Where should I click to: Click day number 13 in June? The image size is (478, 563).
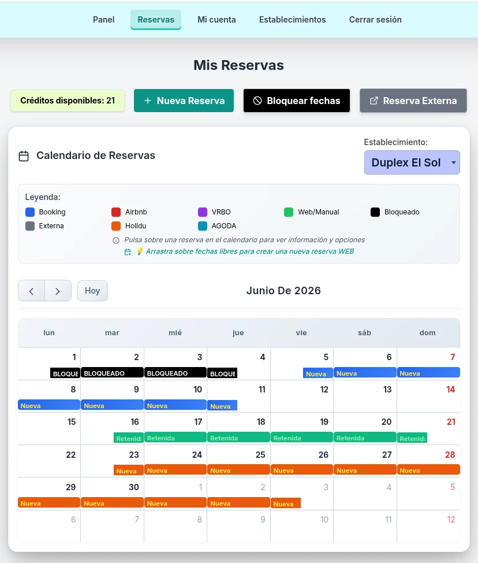click(x=387, y=390)
